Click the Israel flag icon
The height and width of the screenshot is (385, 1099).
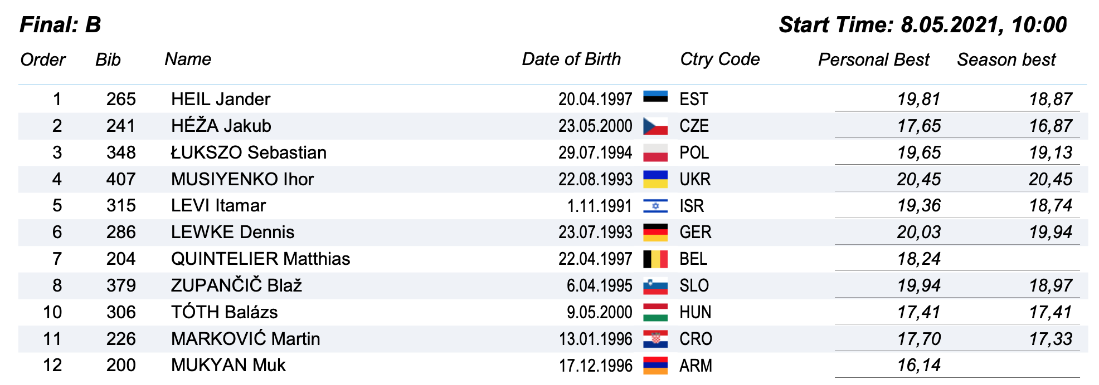coord(655,206)
